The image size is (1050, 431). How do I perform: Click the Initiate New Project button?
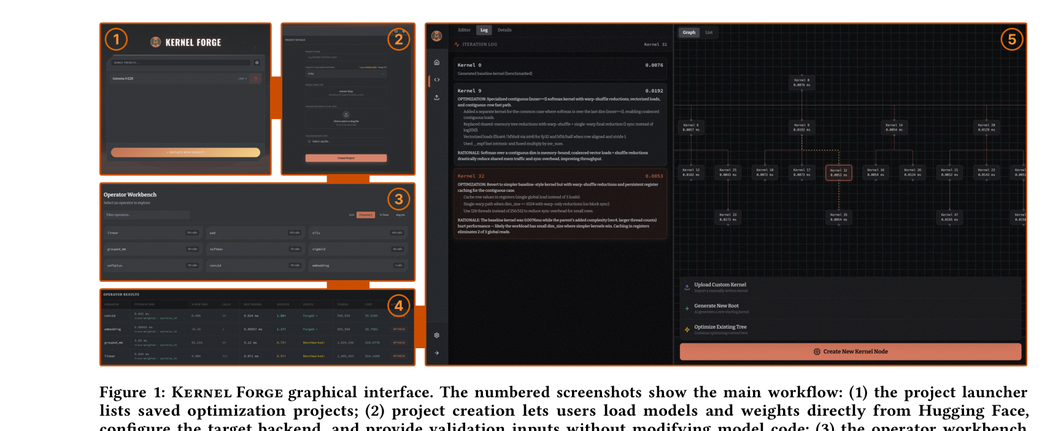(185, 152)
